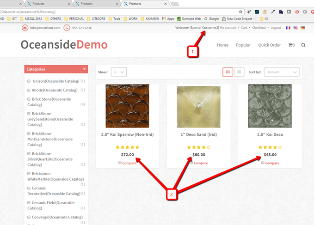This screenshot has width=314, height=225.
Task: Expand Converge(Oceanside Catalog) category
Action: (x=29, y=217)
